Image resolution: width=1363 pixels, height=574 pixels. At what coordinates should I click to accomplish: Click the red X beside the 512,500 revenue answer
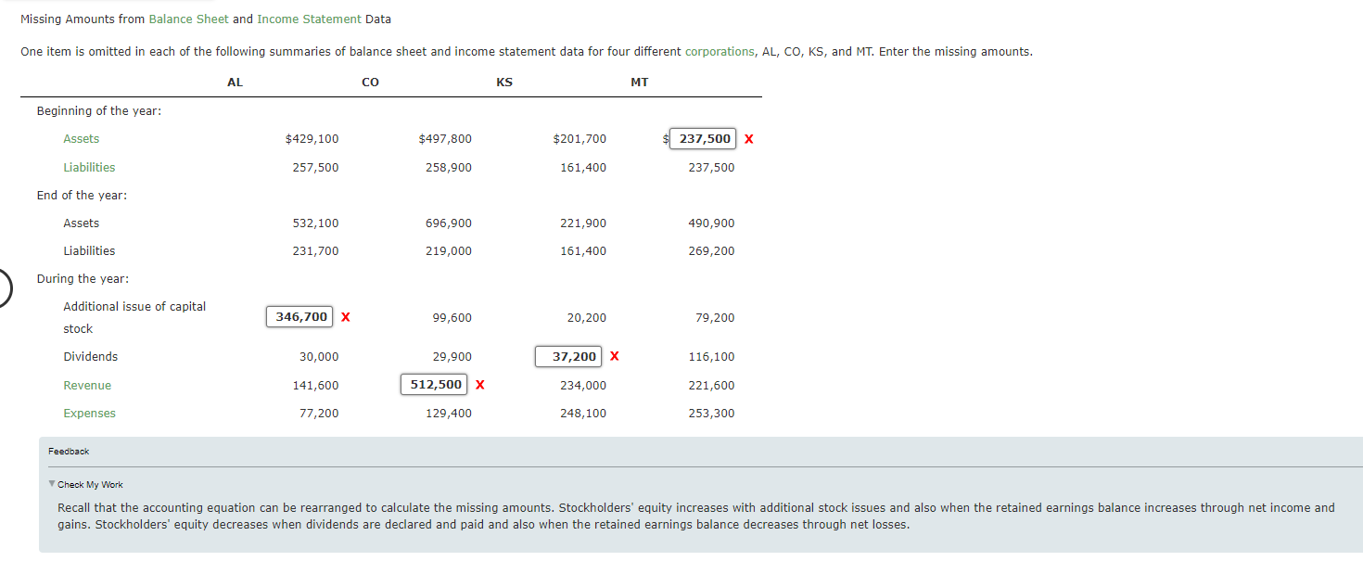pos(479,384)
